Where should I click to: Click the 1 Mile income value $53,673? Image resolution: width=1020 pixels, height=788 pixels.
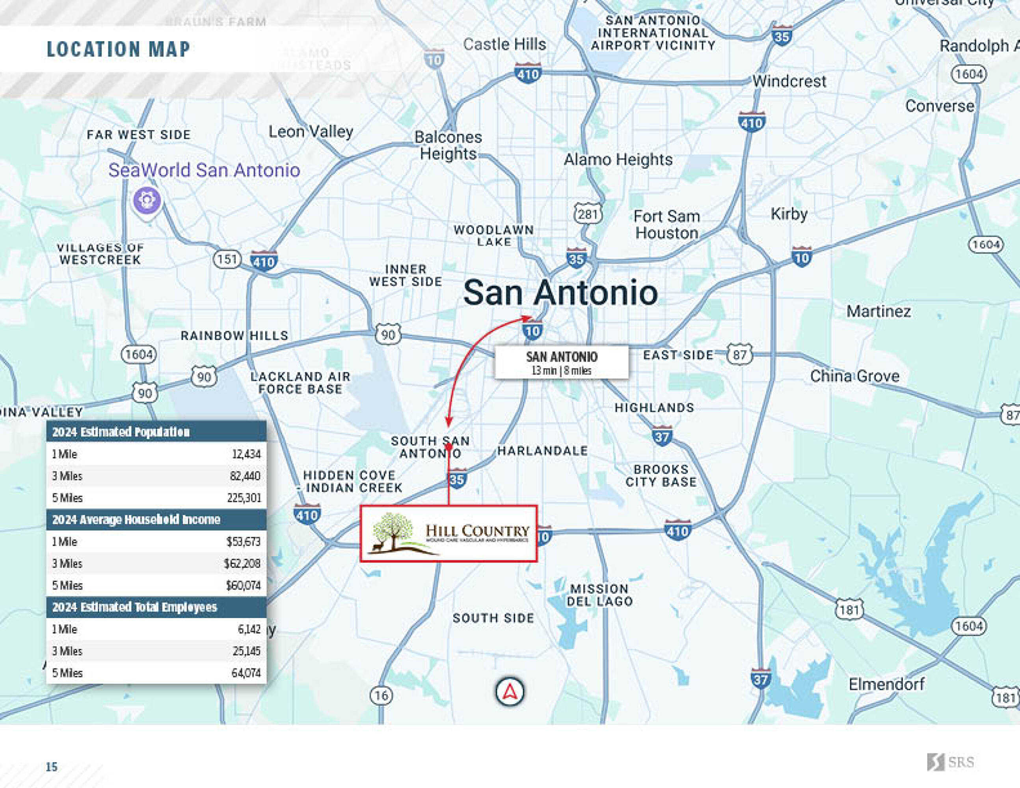(x=243, y=541)
